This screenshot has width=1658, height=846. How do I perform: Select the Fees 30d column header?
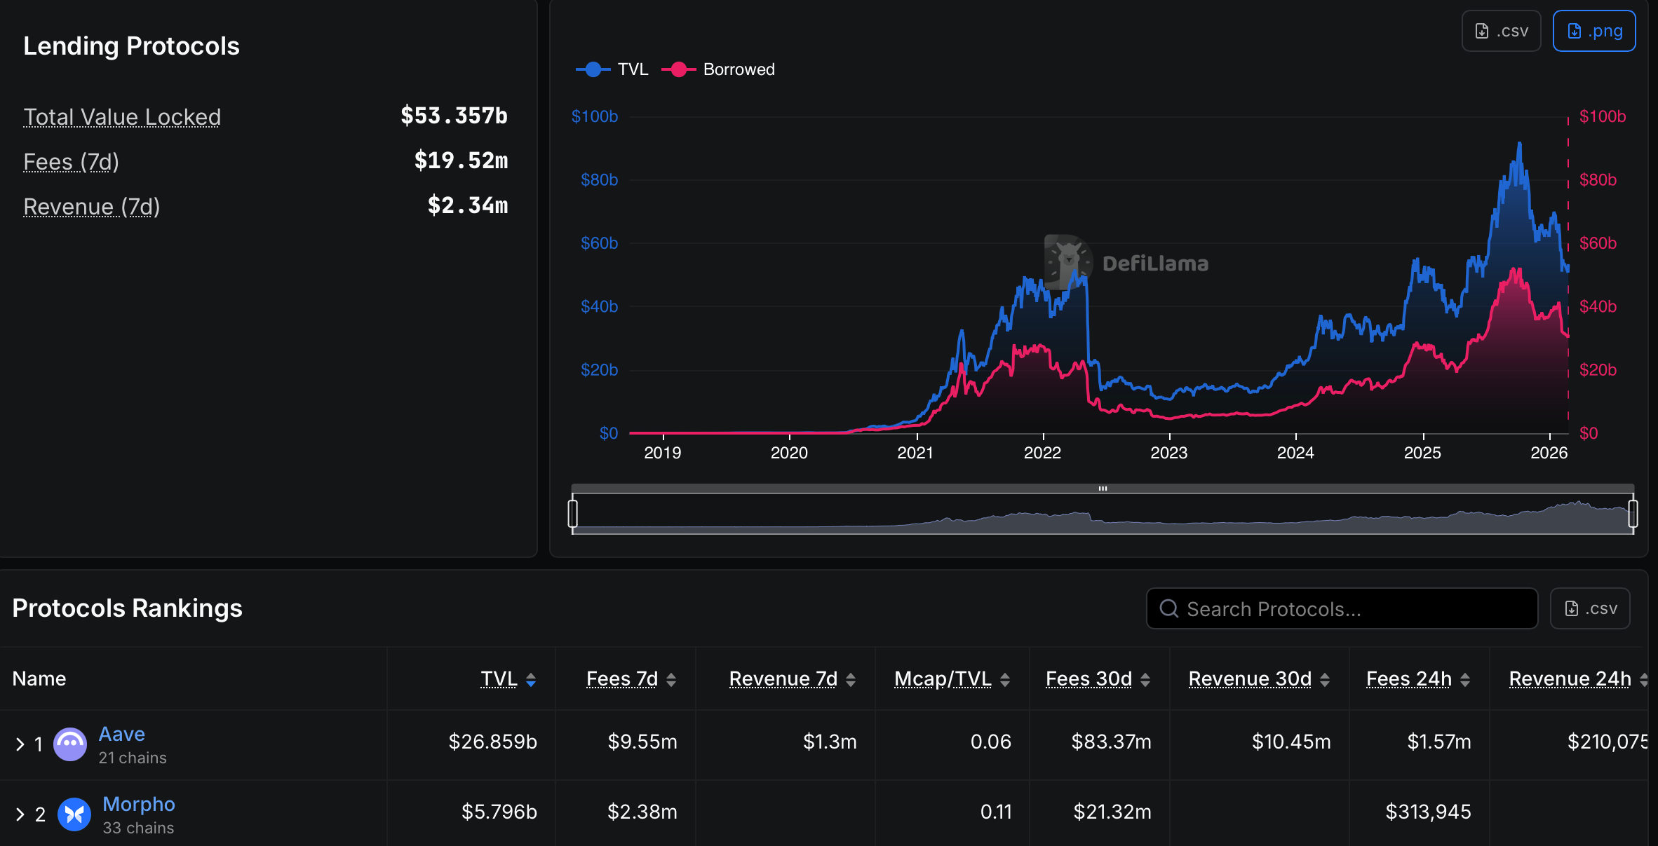pos(1089,678)
